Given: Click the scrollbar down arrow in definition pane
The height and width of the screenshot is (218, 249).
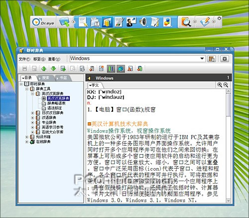Looking at the screenshot, I should 229,201.
